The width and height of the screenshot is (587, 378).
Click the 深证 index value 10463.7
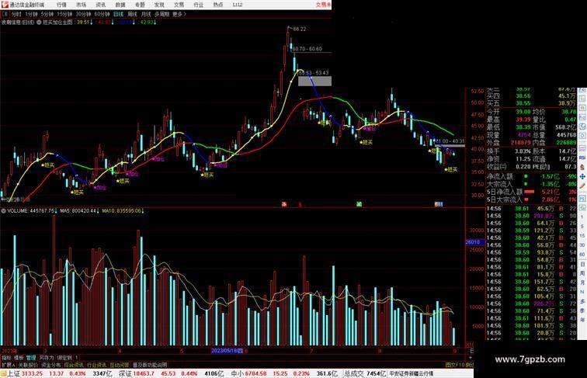tap(144, 373)
